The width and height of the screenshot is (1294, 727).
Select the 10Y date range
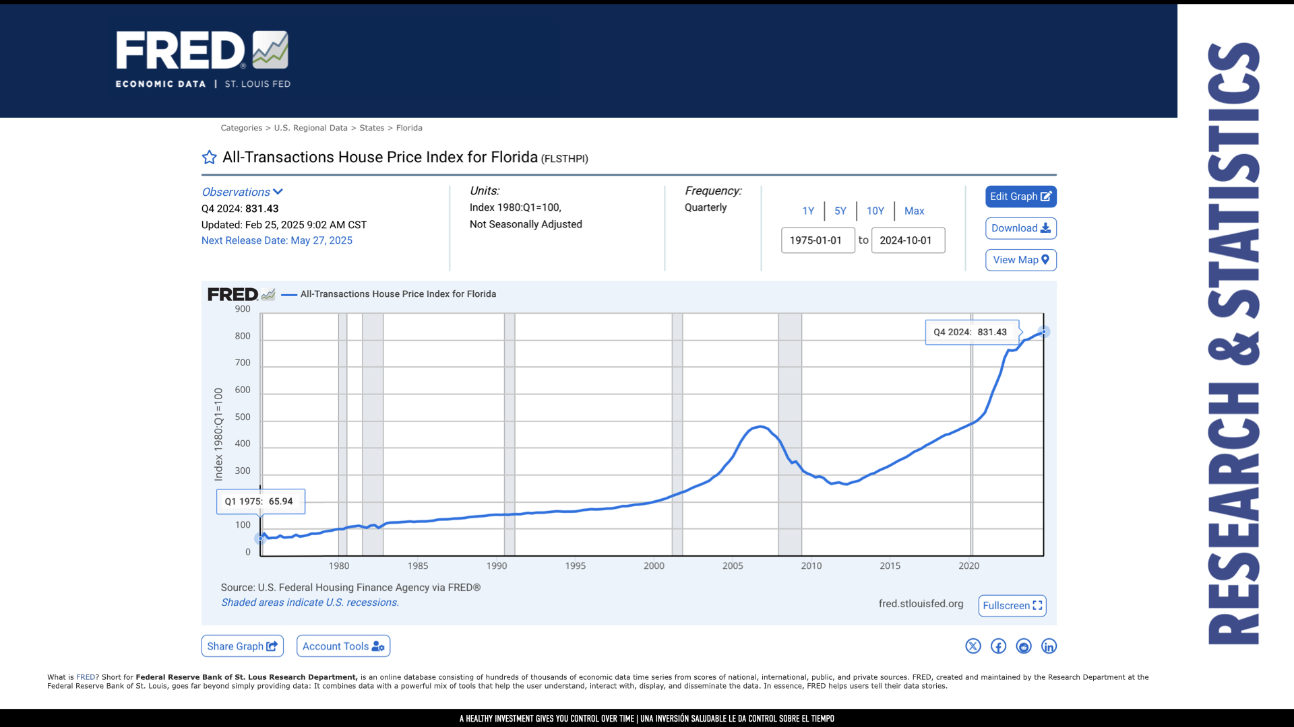click(875, 211)
